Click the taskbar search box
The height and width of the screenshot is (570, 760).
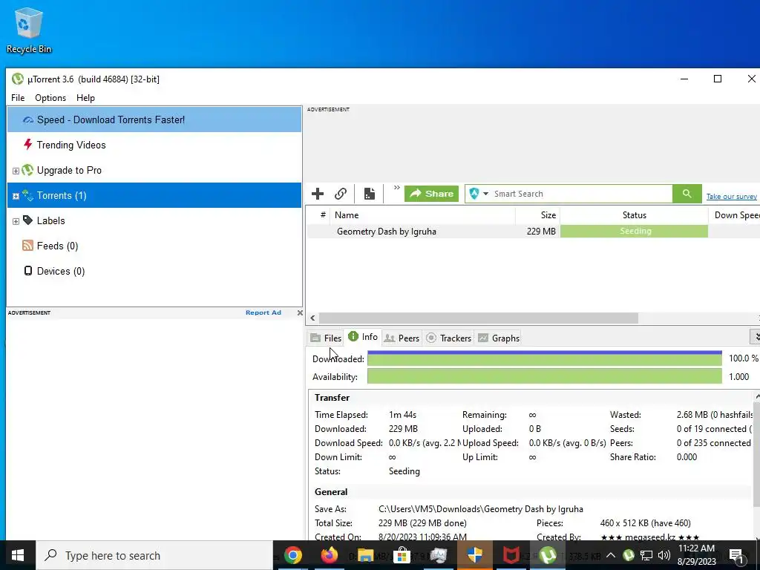(154, 555)
